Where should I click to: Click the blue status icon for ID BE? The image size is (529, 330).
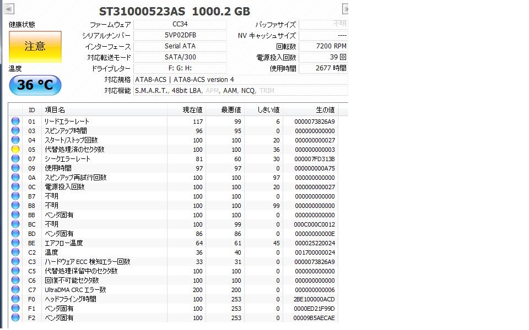click(15, 243)
